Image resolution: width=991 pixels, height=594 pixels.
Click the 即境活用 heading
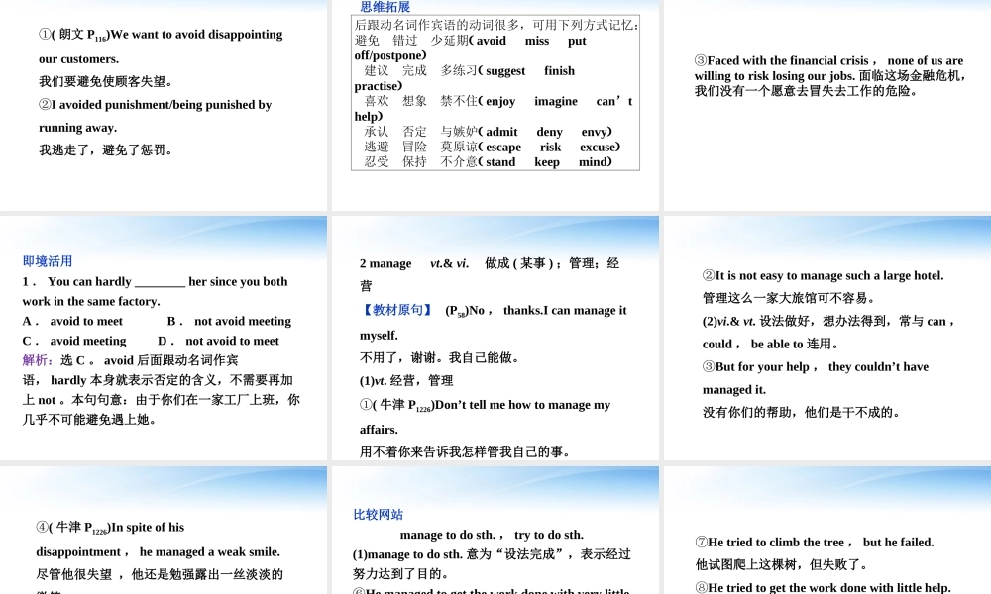[x=48, y=261]
